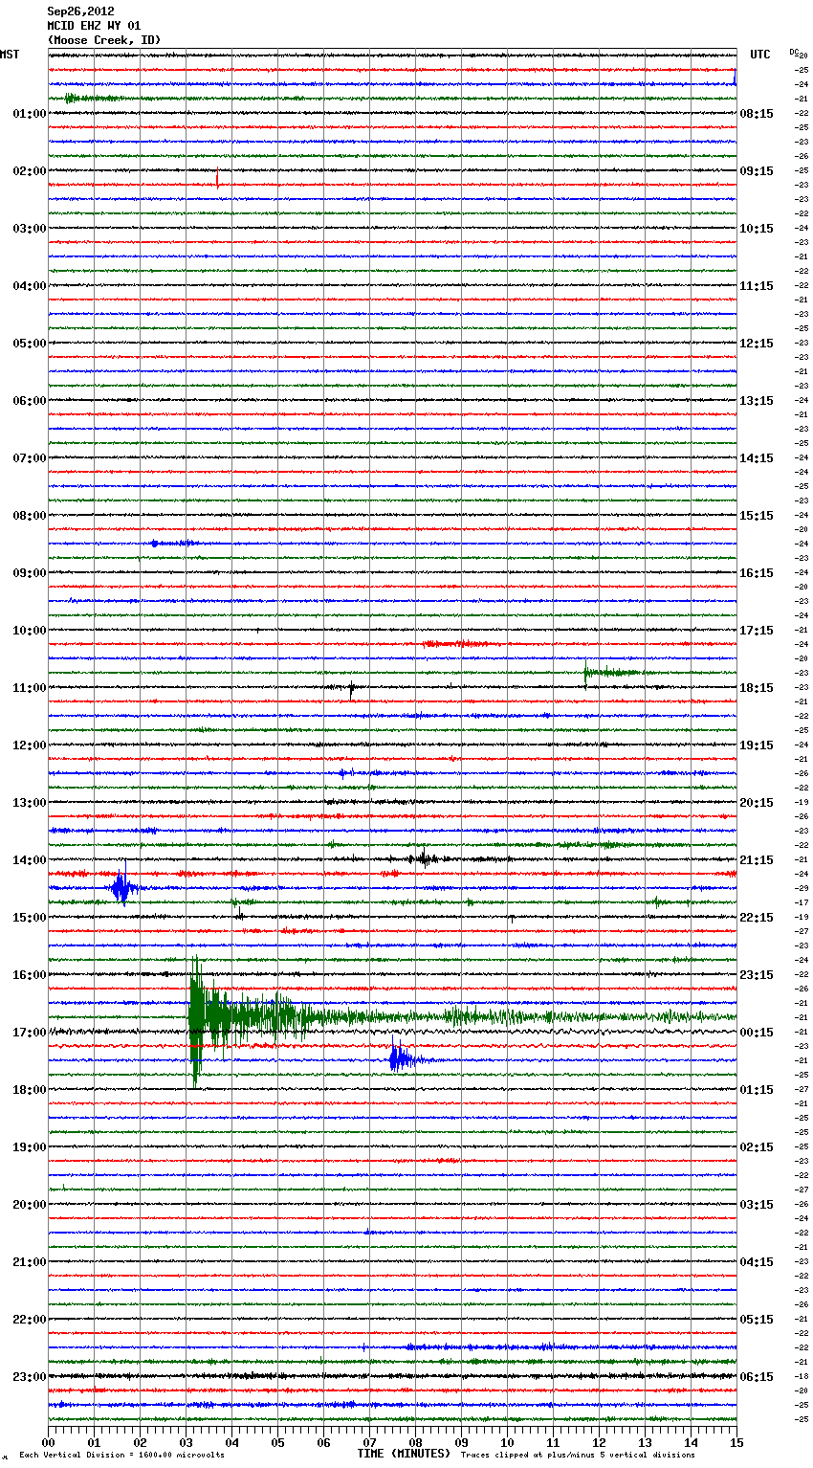813x1468 pixels.
Task: Select the UTC timezone label
Action: [759, 55]
